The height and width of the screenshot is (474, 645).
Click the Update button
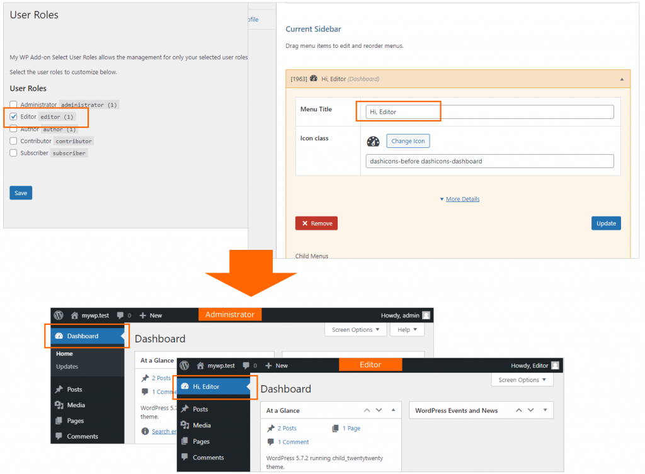tap(607, 223)
